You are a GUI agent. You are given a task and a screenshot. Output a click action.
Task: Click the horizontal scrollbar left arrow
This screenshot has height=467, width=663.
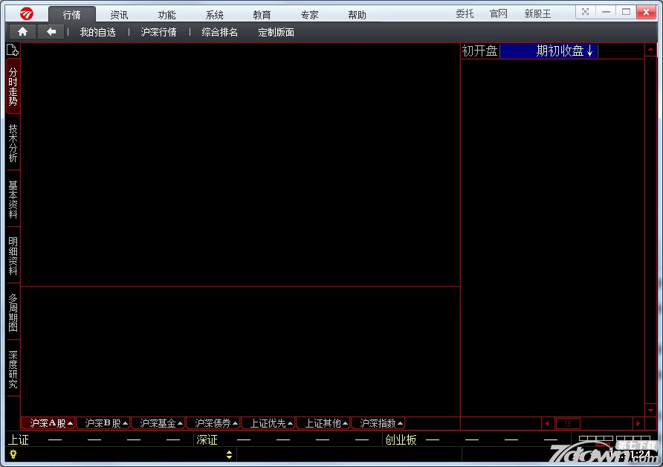[x=547, y=423]
